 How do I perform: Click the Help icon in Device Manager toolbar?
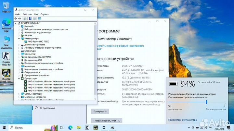tap(30, 18)
